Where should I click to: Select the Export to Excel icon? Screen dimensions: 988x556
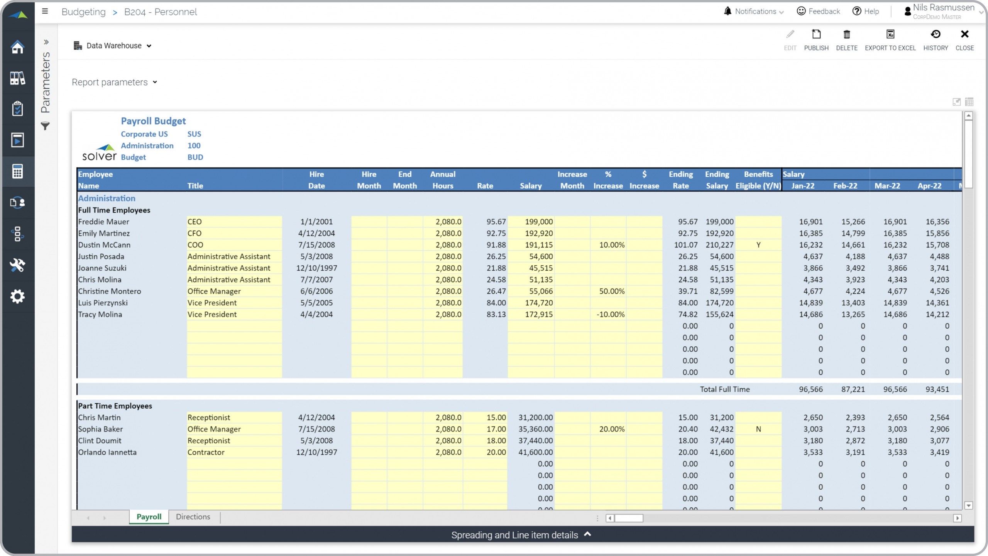(x=890, y=35)
